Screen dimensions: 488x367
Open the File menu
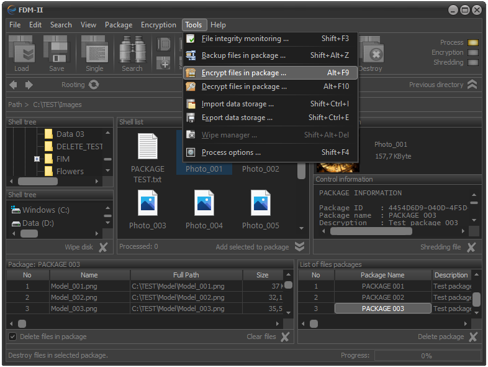[15, 25]
